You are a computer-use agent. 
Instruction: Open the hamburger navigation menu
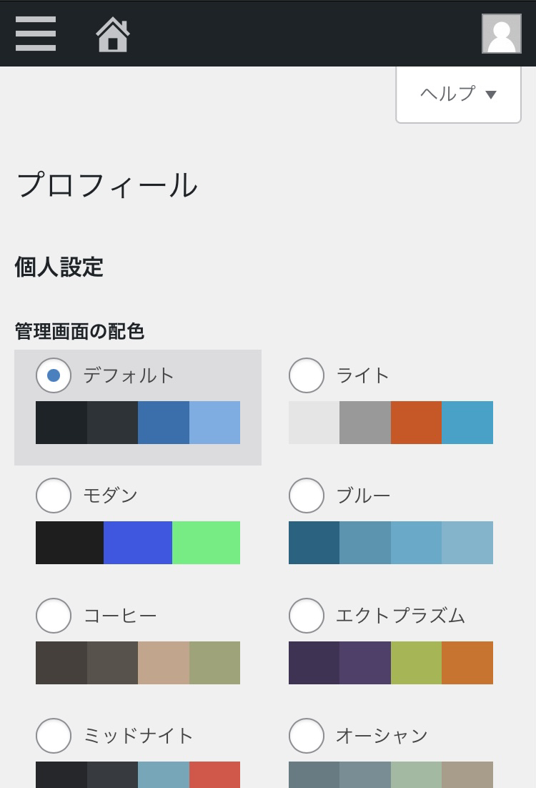coord(36,33)
